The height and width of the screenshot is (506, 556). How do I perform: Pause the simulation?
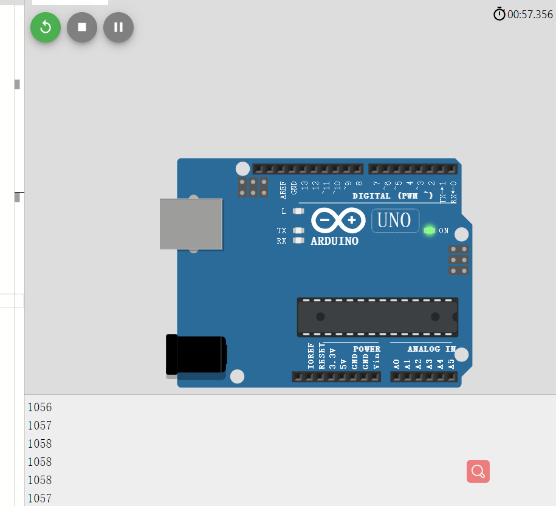pyautogui.click(x=118, y=27)
